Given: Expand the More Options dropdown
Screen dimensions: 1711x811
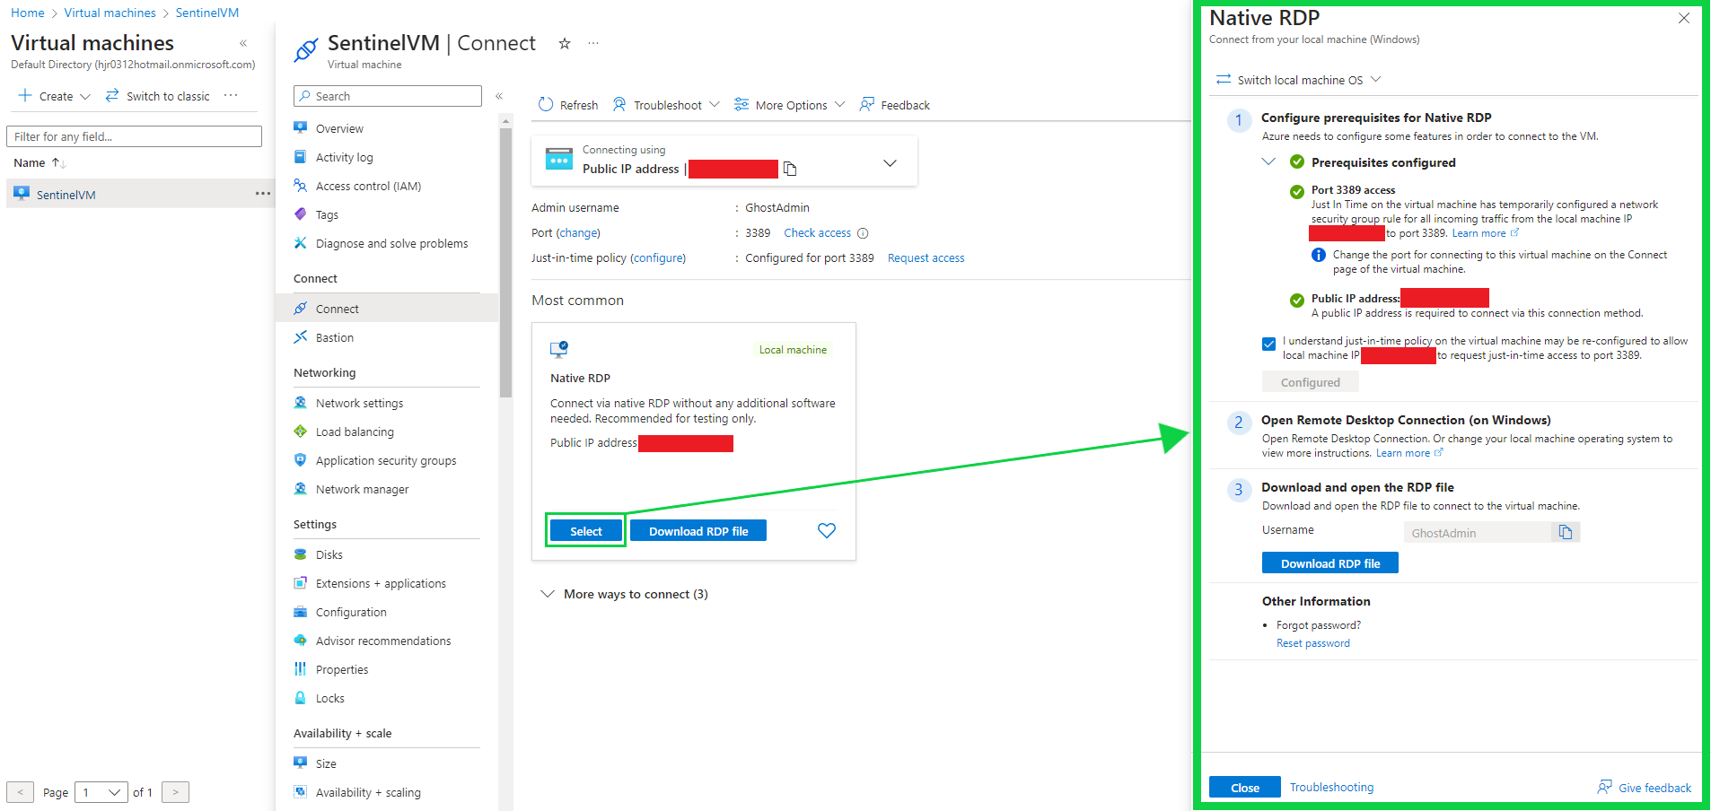Looking at the screenshot, I should tap(789, 105).
